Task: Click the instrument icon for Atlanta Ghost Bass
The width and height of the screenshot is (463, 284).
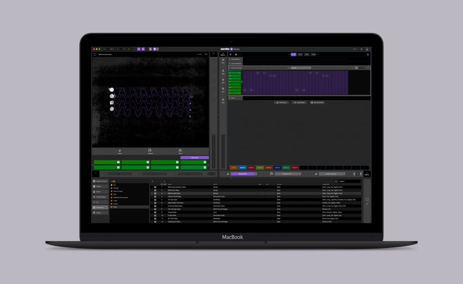Action: (x=156, y=196)
